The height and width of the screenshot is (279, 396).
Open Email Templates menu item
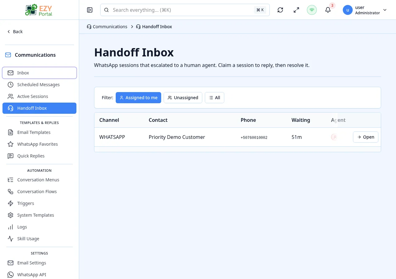[x=39, y=132]
